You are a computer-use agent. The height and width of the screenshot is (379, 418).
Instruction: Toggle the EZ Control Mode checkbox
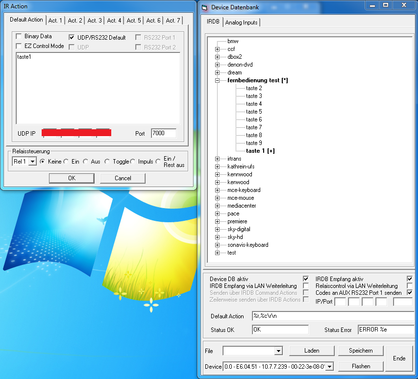(19, 47)
